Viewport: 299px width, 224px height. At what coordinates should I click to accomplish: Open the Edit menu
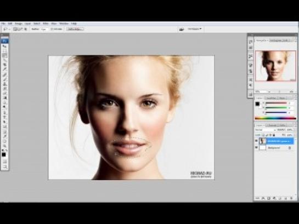pos(10,24)
